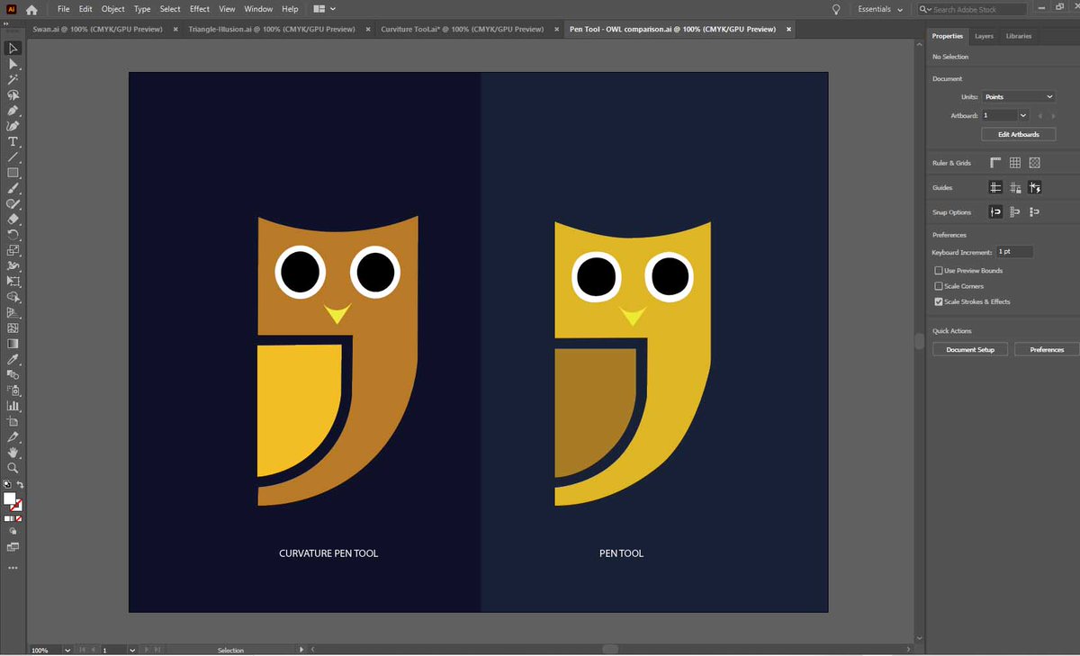
Task: Show the grid via Ruler & Grids icon
Action: point(1014,163)
